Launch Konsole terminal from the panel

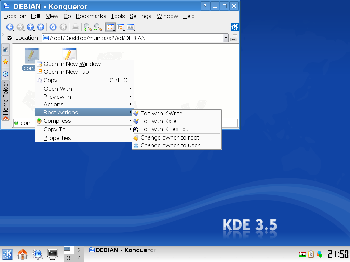click(x=52, y=254)
